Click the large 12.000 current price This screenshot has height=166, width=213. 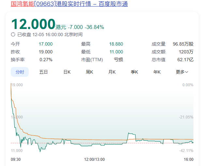click(33, 24)
